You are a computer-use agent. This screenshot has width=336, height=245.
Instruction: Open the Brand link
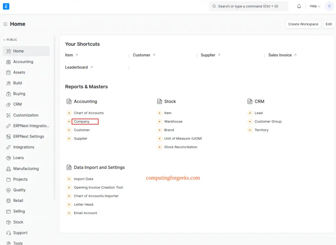tap(169, 130)
